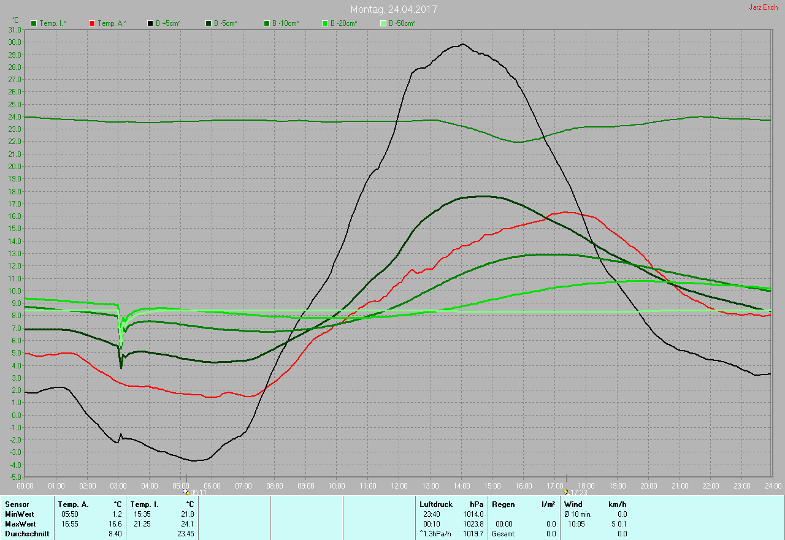
Task: Click the 12:00 x-axis time label
Action: 399,485
